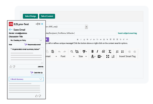The height and width of the screenshot is (104, 153).
Task: Expand the 3 Month Summary dropdown
Action: [26, 79]
